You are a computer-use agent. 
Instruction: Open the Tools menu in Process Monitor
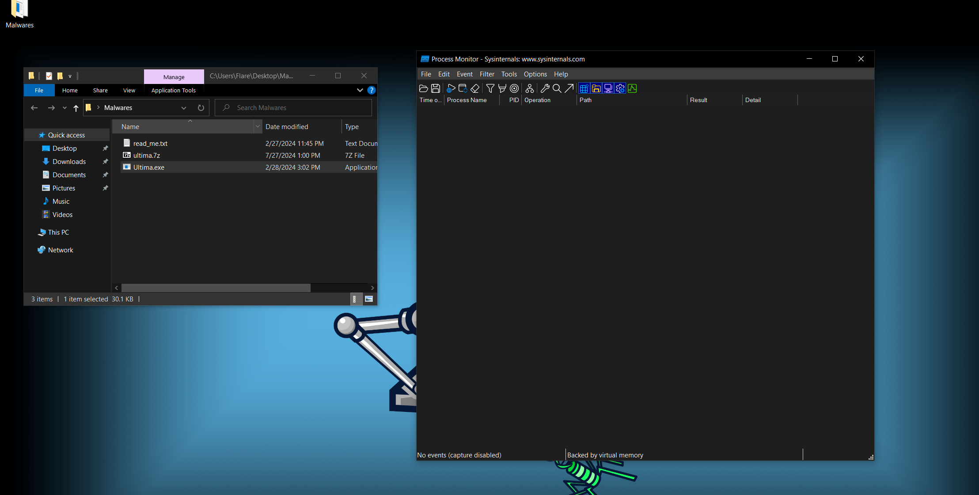pyautogui.click(x=509, y=74)
